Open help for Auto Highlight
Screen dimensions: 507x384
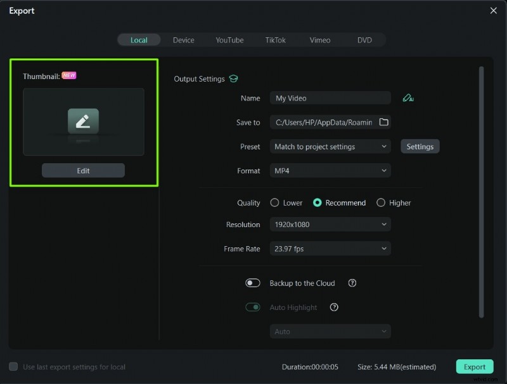pyautogui.click(x=334, y=307)
